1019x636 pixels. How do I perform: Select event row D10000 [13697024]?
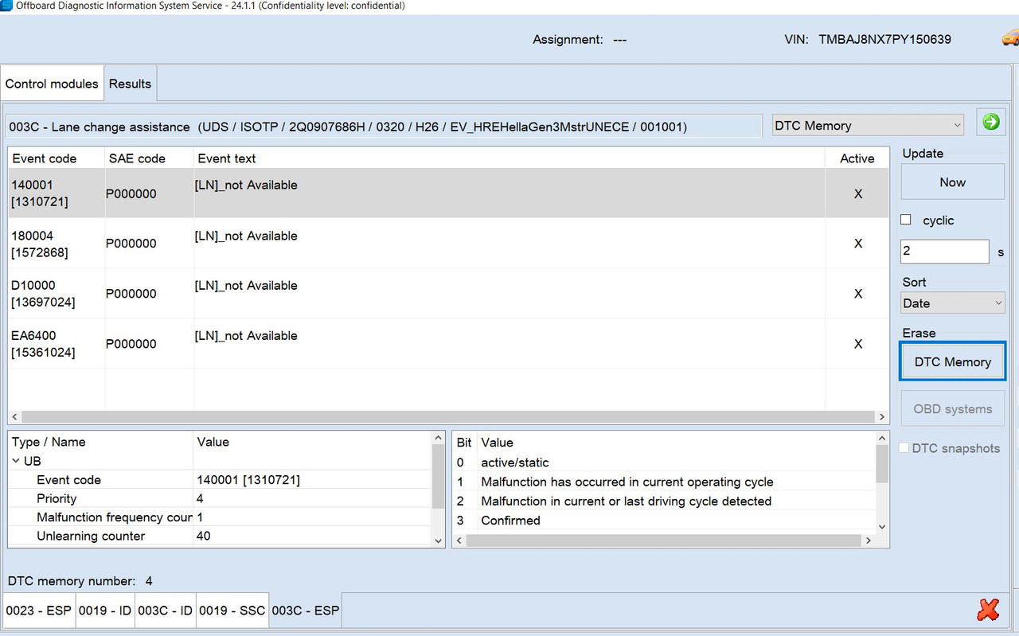point(448,294)
